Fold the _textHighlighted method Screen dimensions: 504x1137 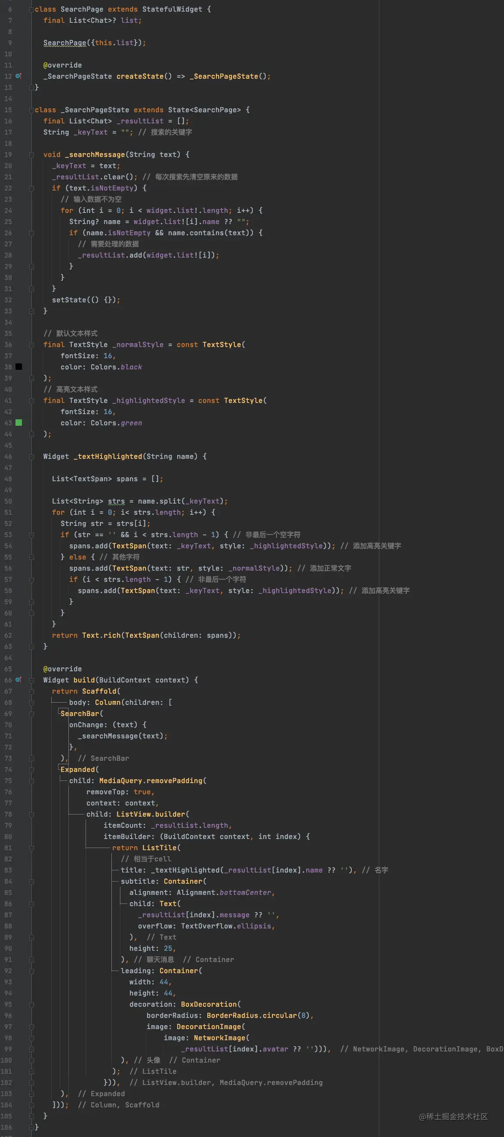(31, 456)
